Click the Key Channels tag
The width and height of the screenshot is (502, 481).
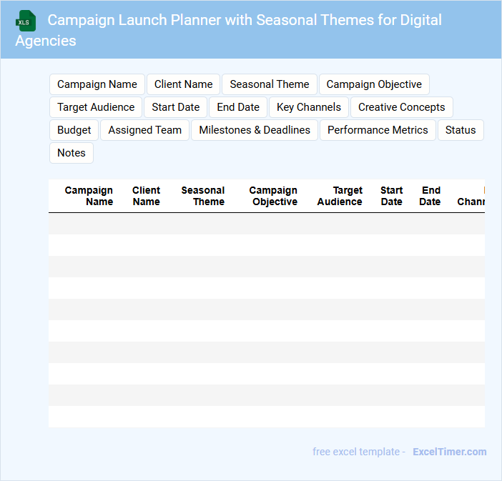coord(309,107)
